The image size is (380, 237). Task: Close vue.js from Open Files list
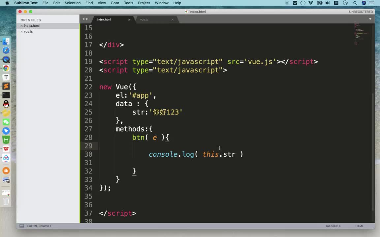[21, 32]
